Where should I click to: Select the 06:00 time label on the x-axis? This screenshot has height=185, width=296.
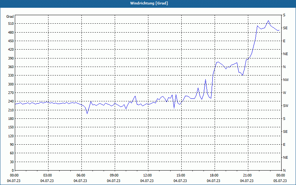[81, 175]
